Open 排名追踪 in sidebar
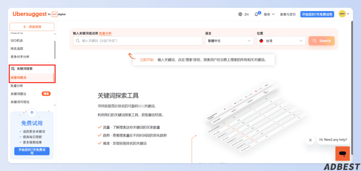 17,49
